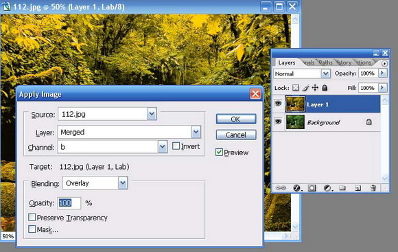Image resolution: width=398 pixels, height=252 pixels.
Task: Click the lock image pixels brush icon
Action: (306, 88)
